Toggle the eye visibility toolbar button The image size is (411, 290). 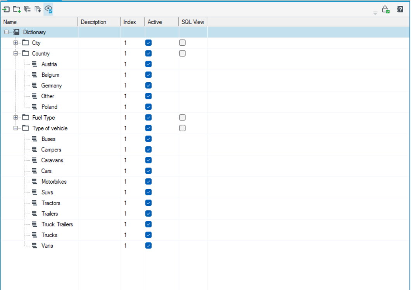(x=48, y=9)
